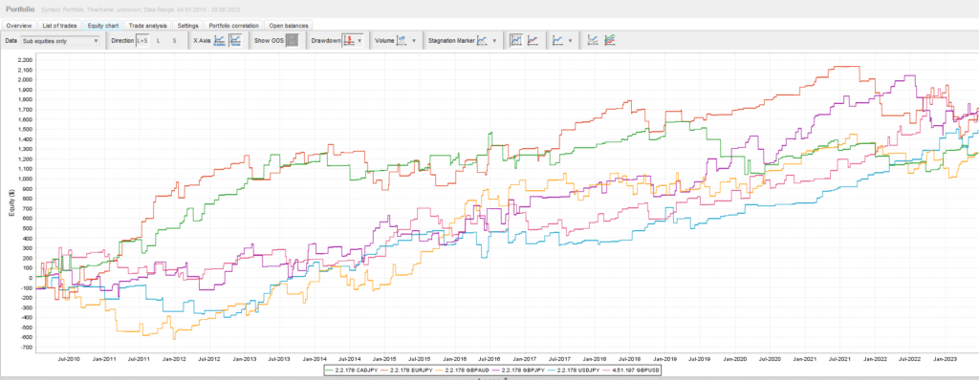The image size is (979, 380).
Task: Select the Equity chart tab
Action: coord(103,26)
